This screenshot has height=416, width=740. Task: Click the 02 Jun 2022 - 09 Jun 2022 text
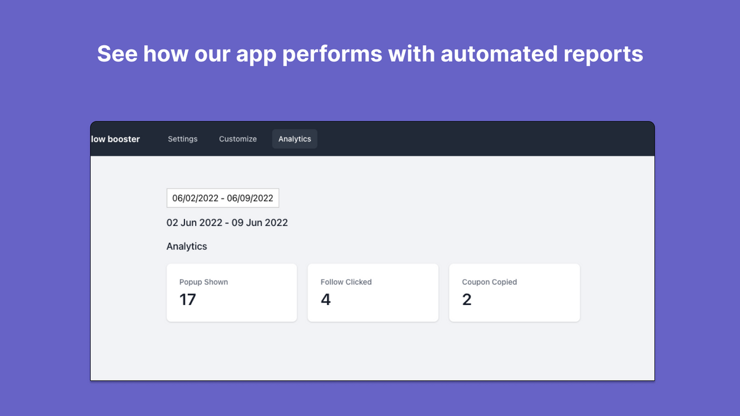pos(227,222)
